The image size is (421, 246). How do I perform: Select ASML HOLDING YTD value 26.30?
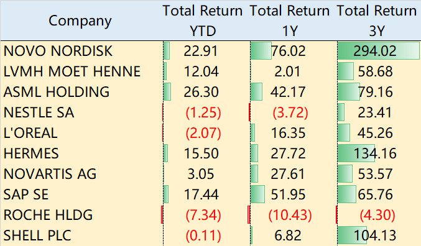pos(201,92)
